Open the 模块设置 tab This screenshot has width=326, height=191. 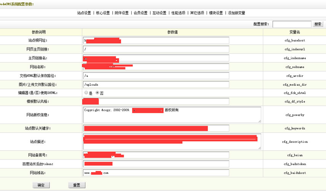click(x=216, y=13)
